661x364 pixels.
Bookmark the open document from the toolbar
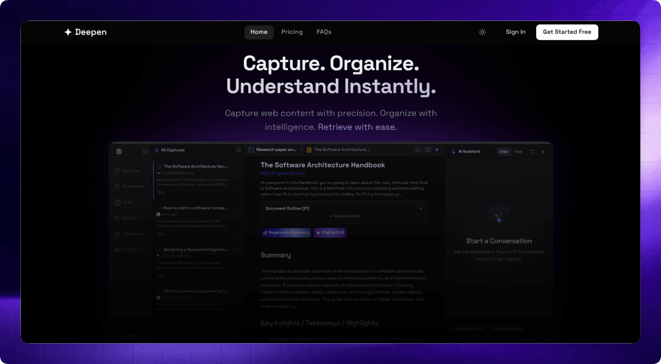coord(417,150)
